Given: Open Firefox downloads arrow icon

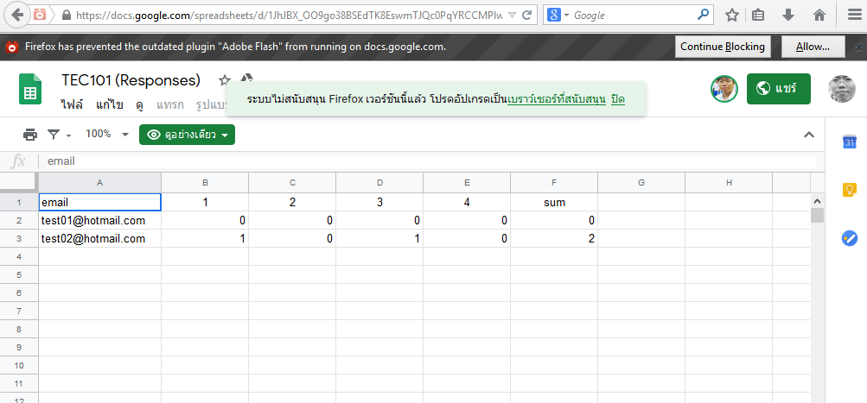Looking at the screenshot, I should tap(787, 15).
